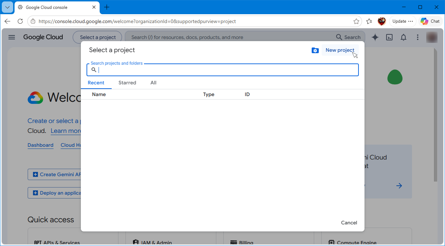Close the Google Cloud console tab
Viewport: 445px width, 246px height.
pos(94,7)
